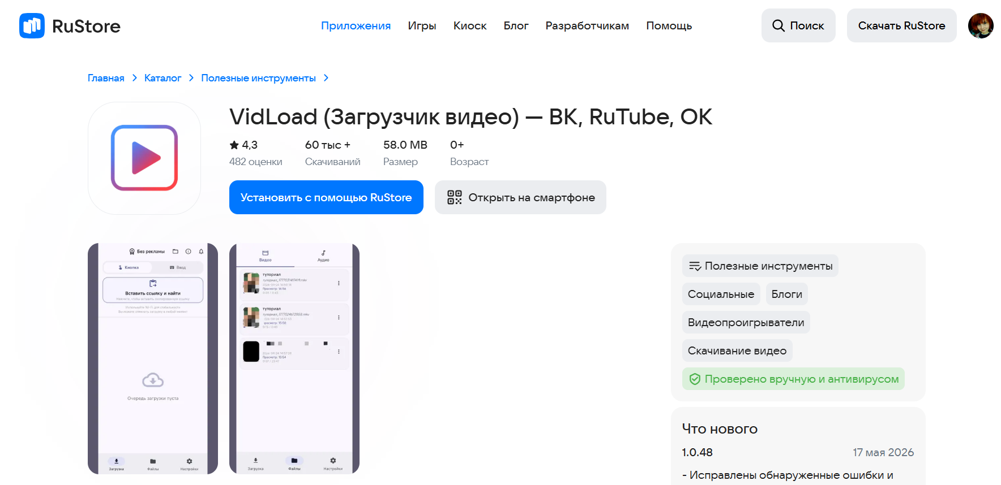Click the category list icon beside Полезные инструменты
This screenshot has width=1001, height=485.
[695, 266]
